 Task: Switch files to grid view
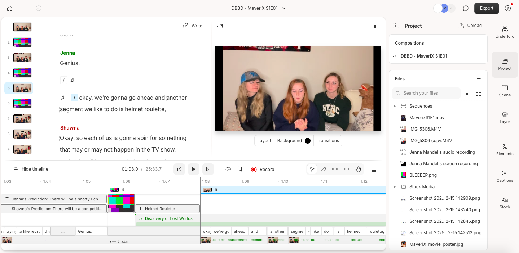point(479,93)
